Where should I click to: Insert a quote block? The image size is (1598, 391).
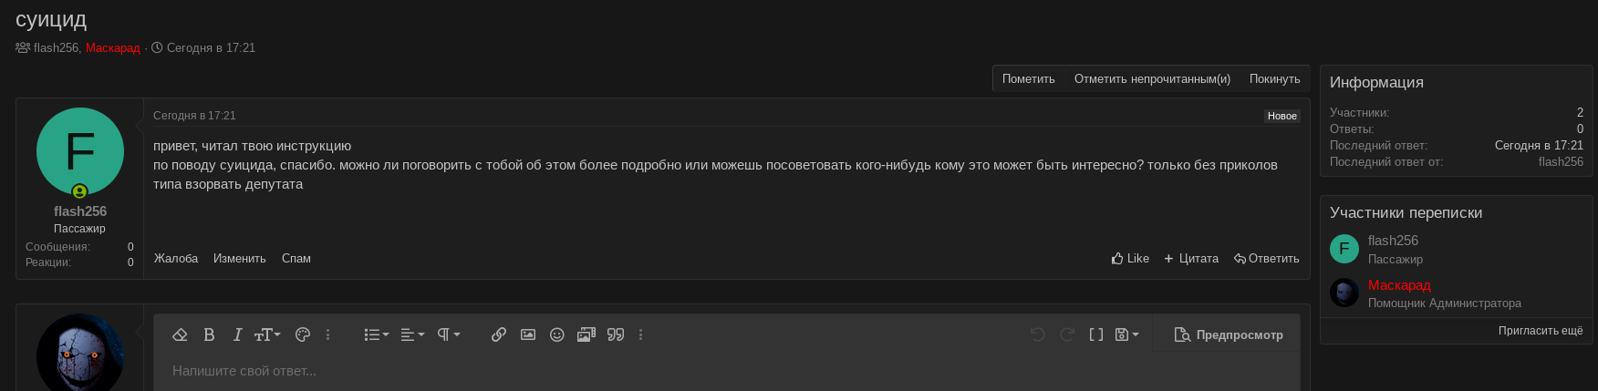(x=616, y=334)
